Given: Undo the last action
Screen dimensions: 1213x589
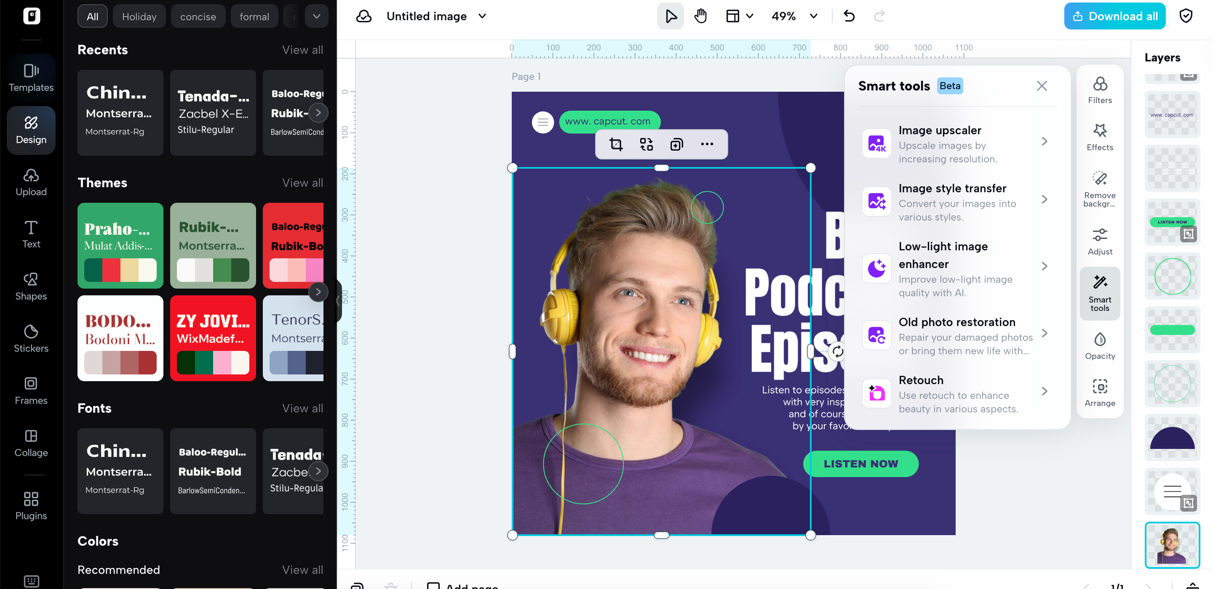Looking at the screenshot, I should pyautogui.click(x=849, y=16).
